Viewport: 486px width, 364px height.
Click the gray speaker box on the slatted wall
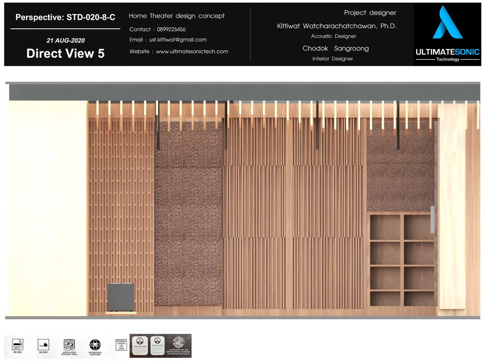[x=121, y=297]
